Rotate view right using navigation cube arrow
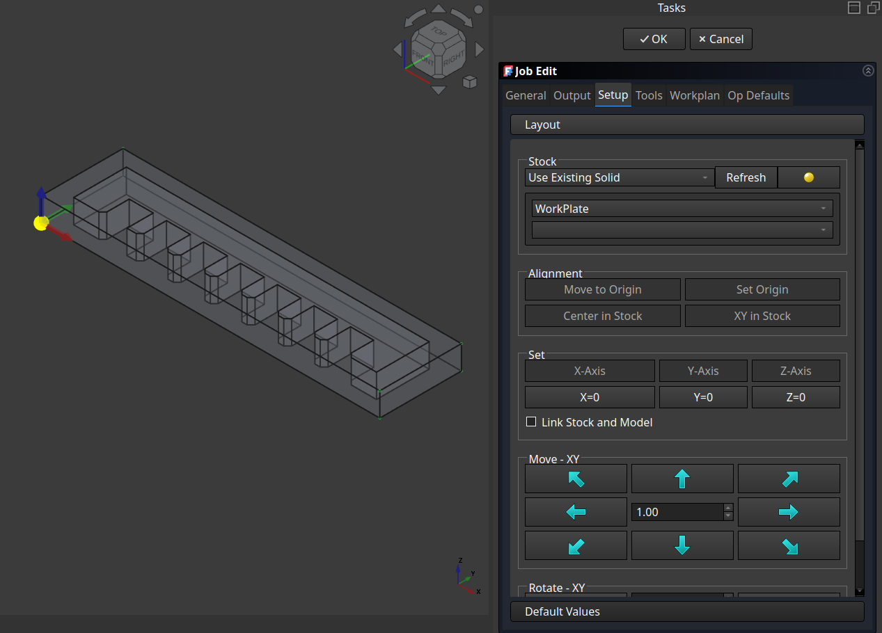The height and width of the screenshot is (633, 882). pyautogui.click(x=479, y=49)
